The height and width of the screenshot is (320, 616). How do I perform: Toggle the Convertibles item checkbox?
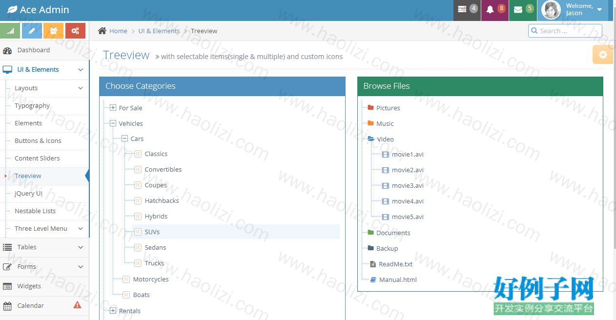coord(138,170)
